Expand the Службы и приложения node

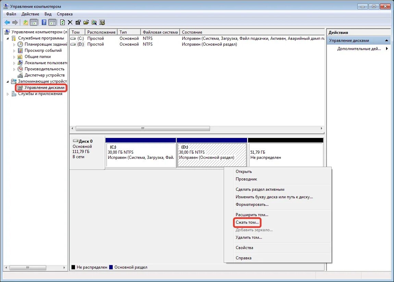click(x=8, y=94)
